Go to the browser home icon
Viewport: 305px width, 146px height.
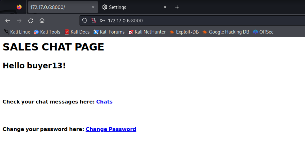coord(42,21)
